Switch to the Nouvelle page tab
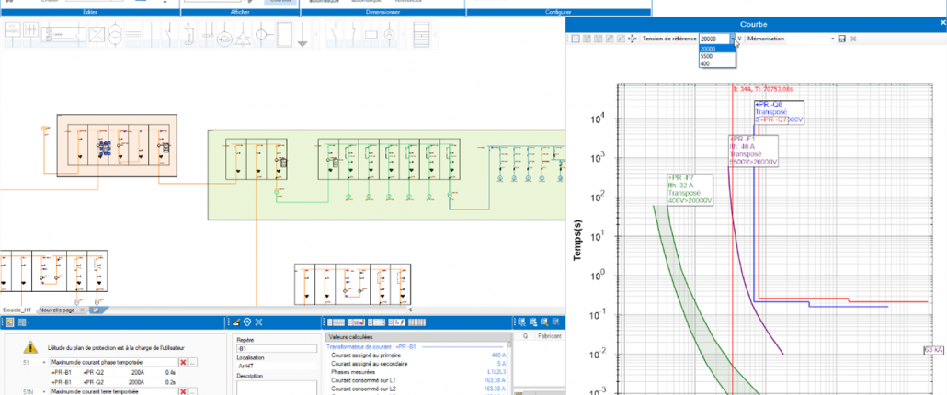This screenshot has width=947, height=395. [x=57, y=310]
